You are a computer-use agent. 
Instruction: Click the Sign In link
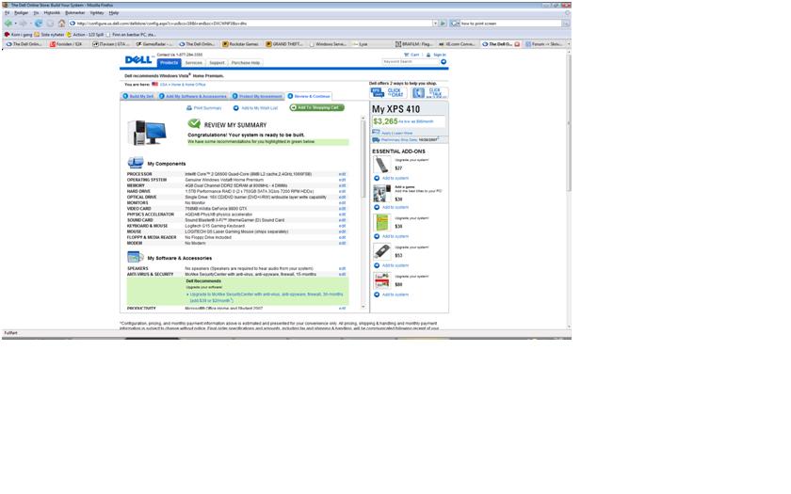tap(436, 55)
